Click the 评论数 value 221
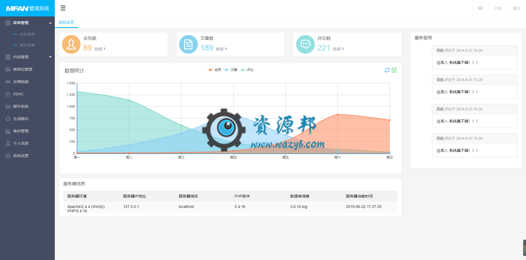 tap(324, 48)
